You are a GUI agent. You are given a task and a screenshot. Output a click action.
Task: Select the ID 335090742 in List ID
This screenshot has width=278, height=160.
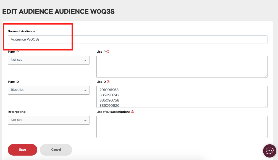109,95
